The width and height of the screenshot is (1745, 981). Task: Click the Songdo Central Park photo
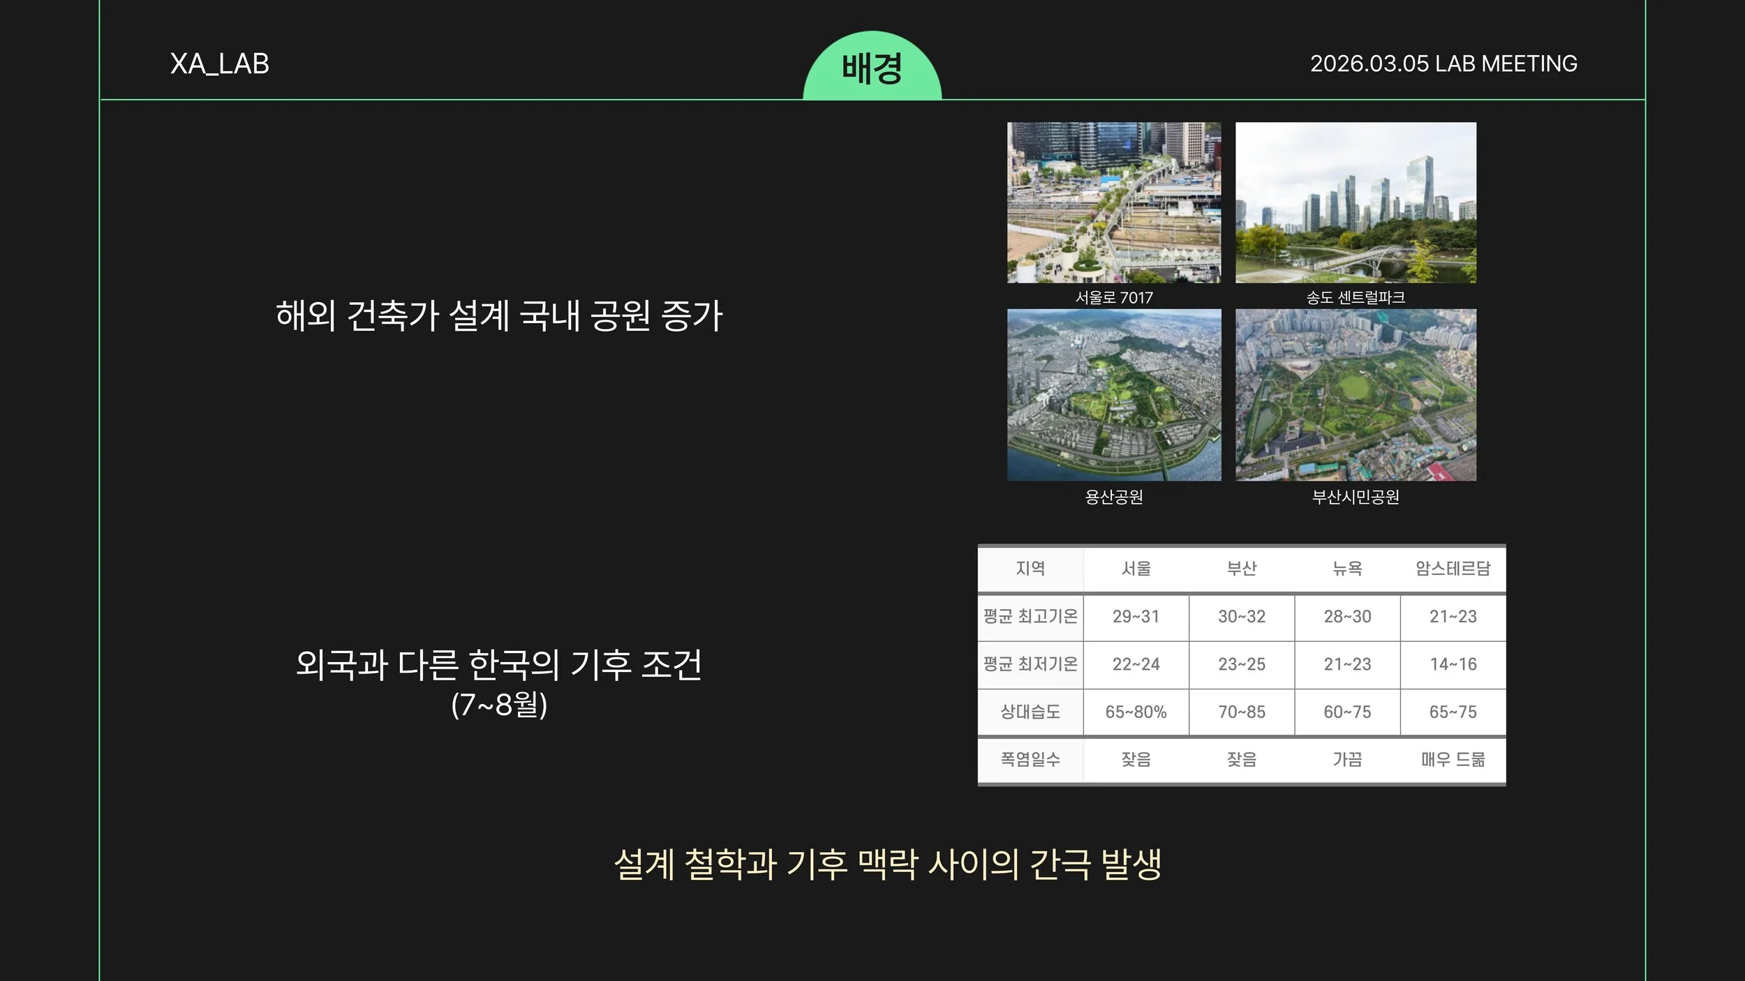pos(1356,202)
